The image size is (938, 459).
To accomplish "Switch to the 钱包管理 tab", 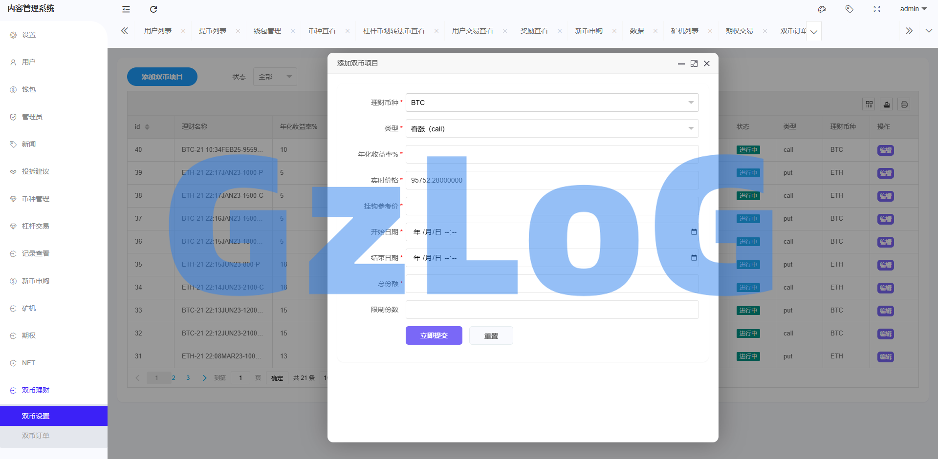I will click(267, 31).
